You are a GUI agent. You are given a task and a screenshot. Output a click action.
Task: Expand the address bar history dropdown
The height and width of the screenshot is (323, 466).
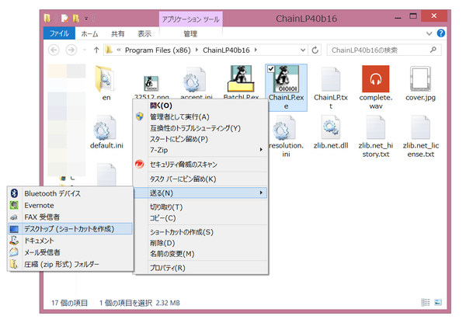(303, 50)
